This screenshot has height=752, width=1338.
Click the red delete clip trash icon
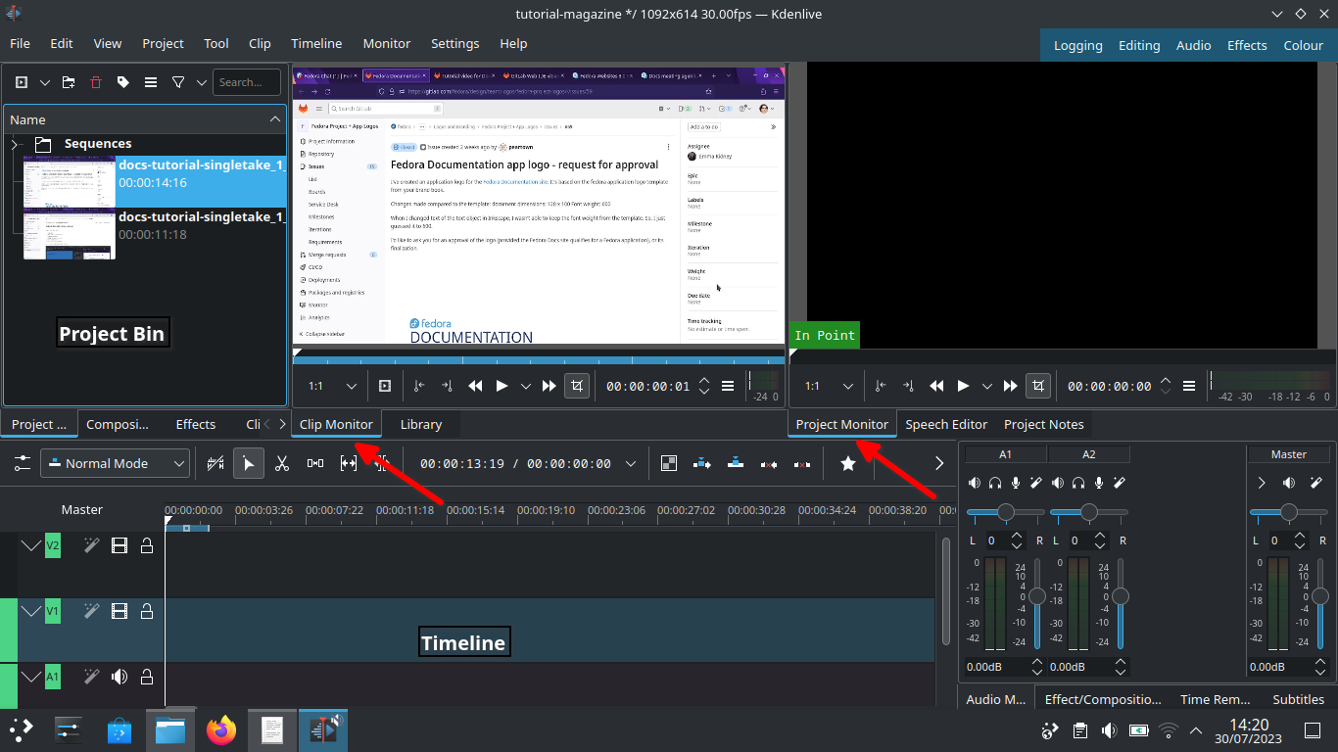pos(95,82)
